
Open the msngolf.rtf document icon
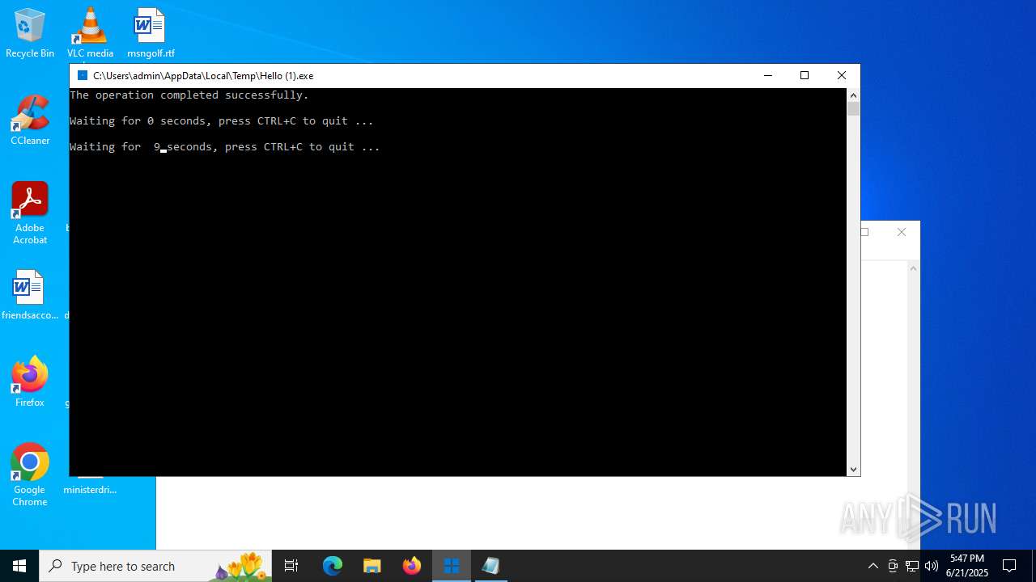tap(151, 33)
